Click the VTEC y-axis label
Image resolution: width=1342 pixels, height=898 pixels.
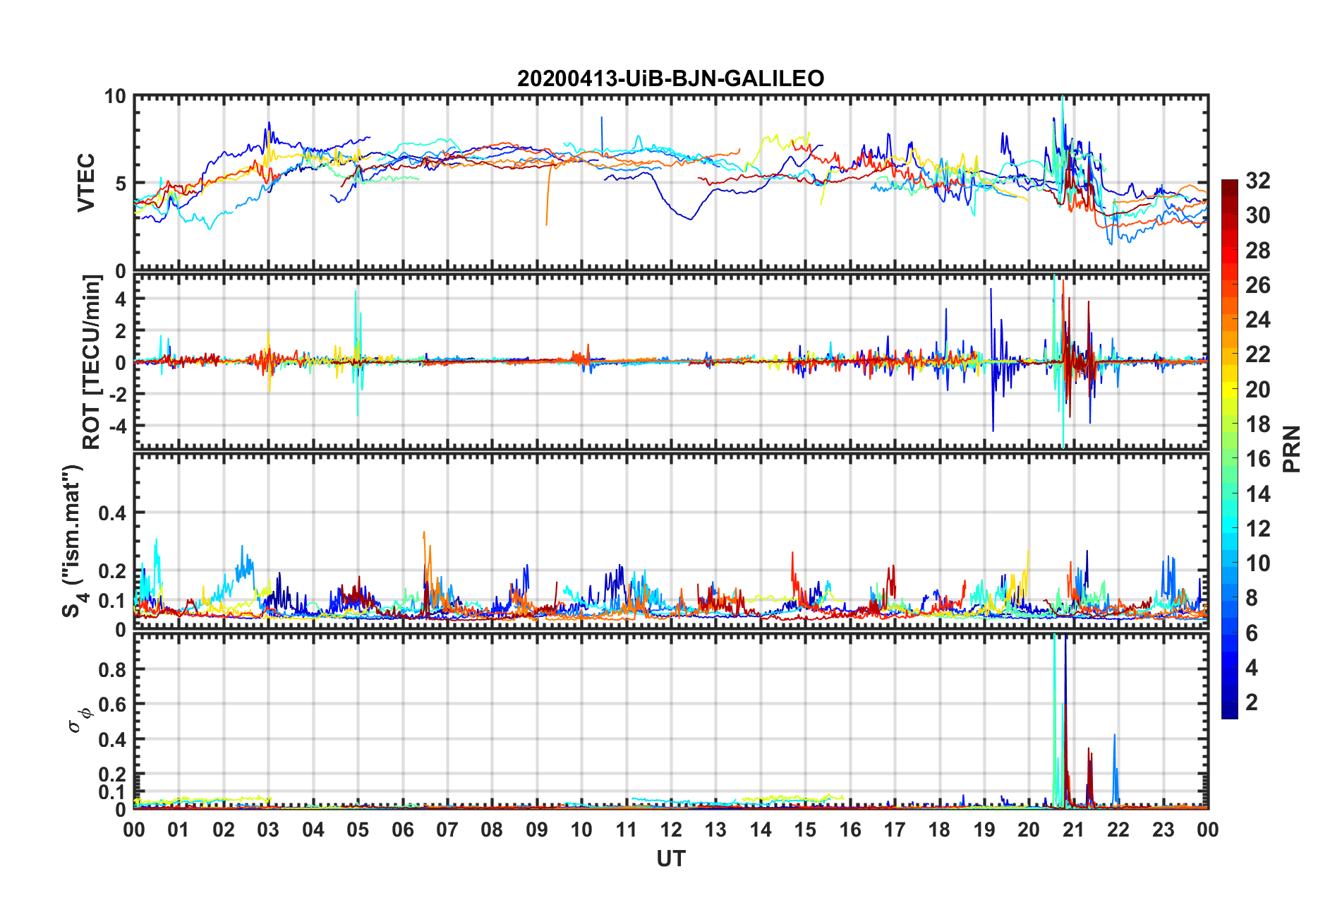tap(86, 183)
